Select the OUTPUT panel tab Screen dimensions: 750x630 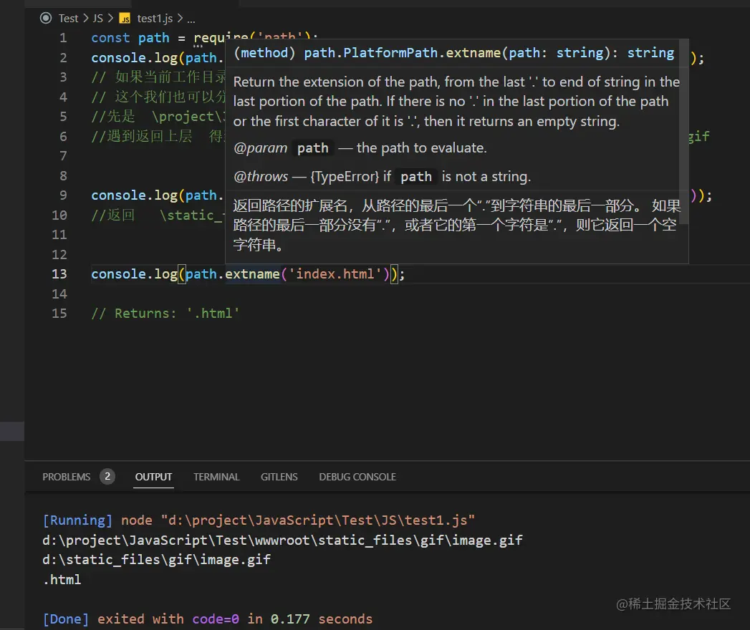154,477
